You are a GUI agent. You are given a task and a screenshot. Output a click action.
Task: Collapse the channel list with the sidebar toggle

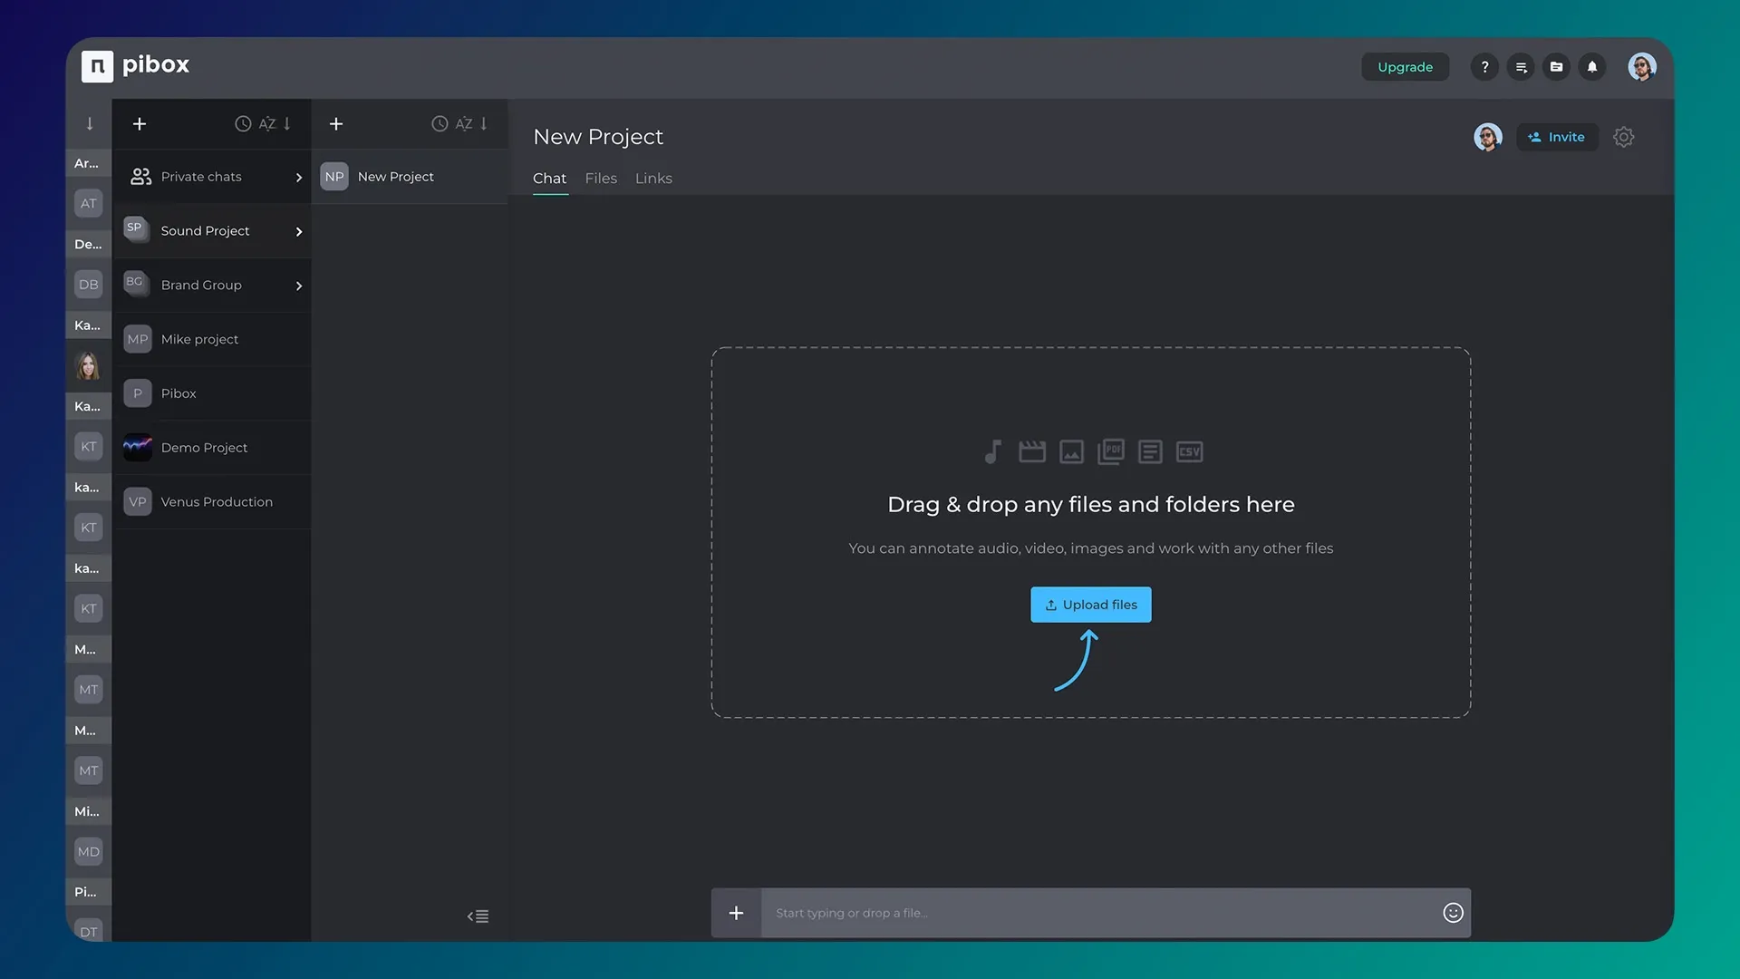(x=478, y=916)
